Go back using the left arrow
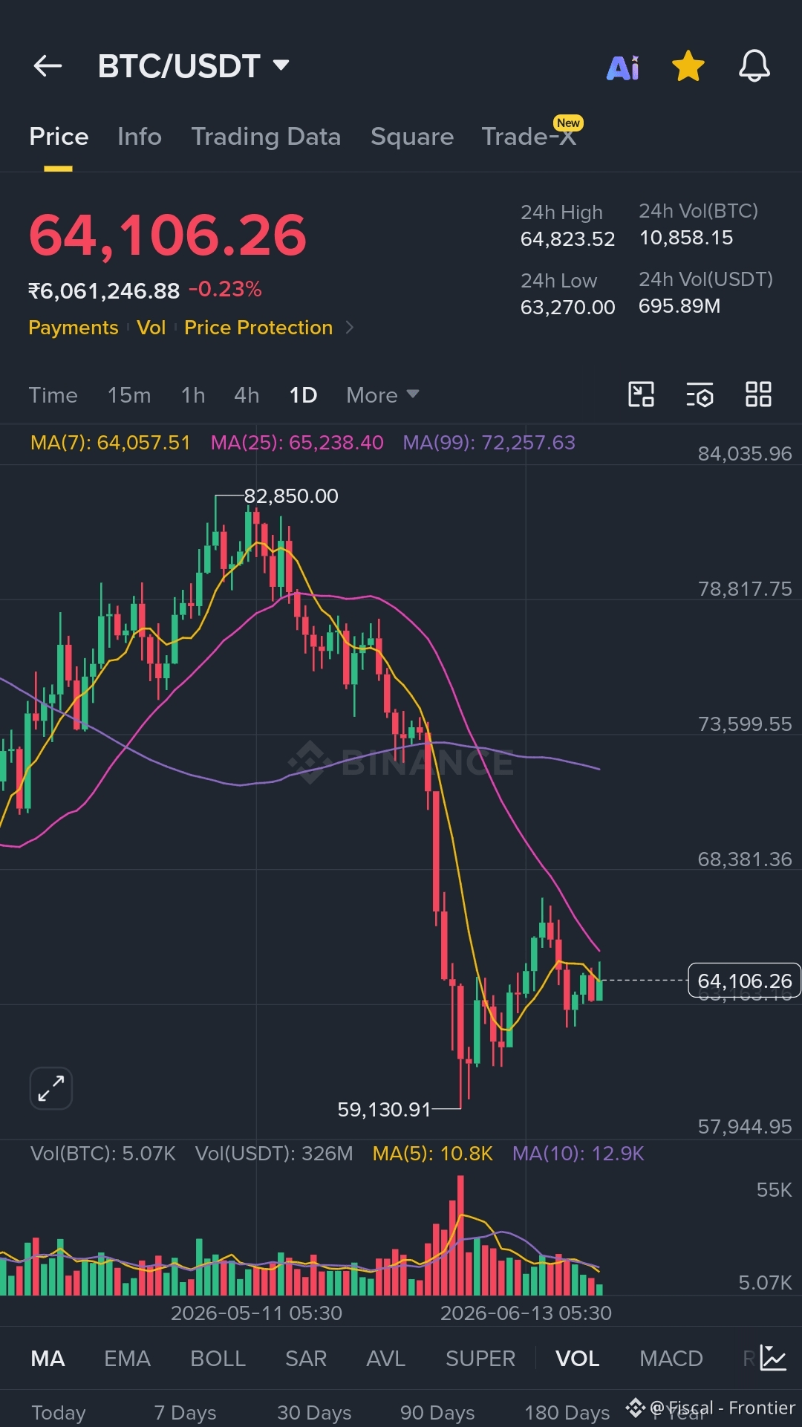Screen dimensions: 802x1427 click(48, 66)
